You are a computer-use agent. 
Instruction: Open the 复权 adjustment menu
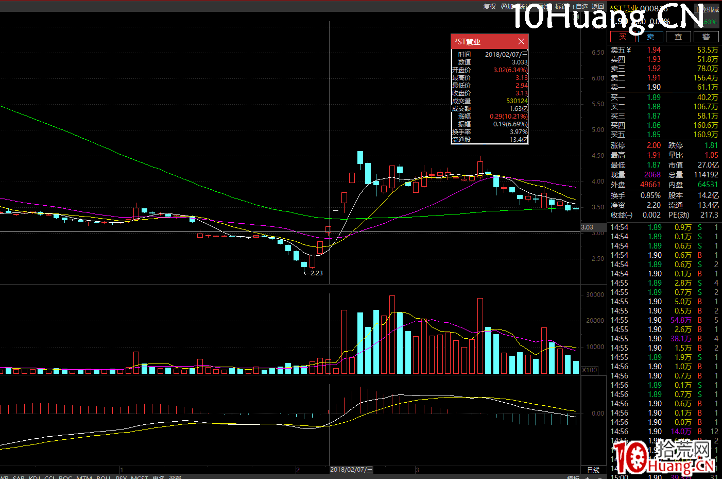pyautogui.click(x=490, y=7)
